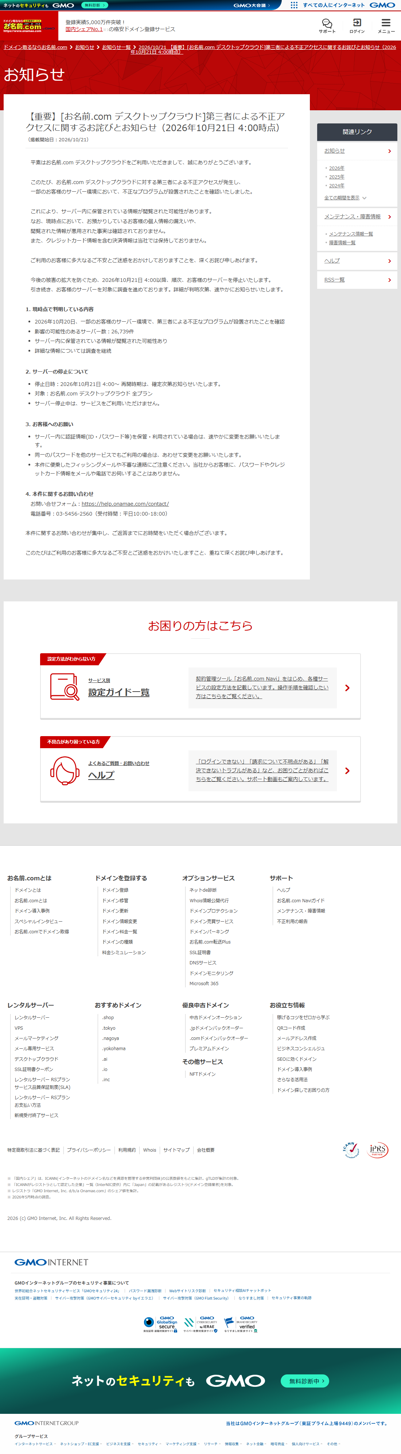Click the headset help icon

pos(64,770)
